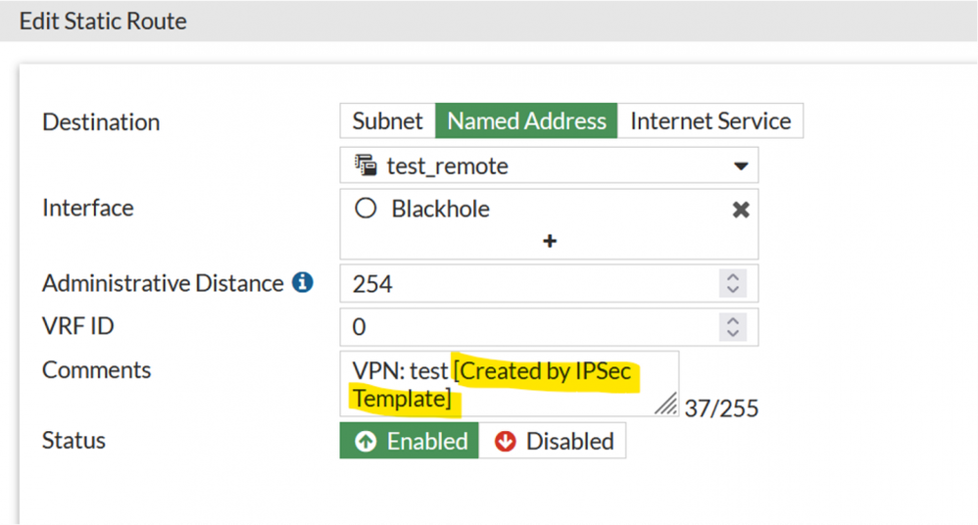Click the VRF ID spinner arrows
Viewport: 978px width, 525px height.
[x=732, y=326]
